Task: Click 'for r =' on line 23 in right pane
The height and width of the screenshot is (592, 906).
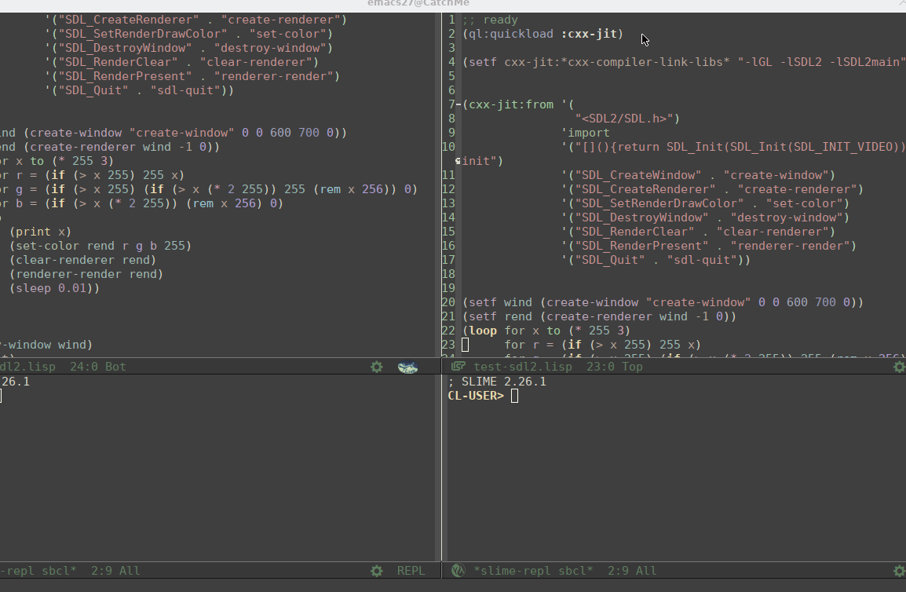Action: 529,345
